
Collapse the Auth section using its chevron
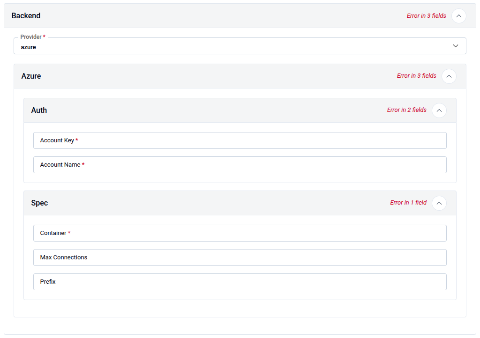click(439, 110)
